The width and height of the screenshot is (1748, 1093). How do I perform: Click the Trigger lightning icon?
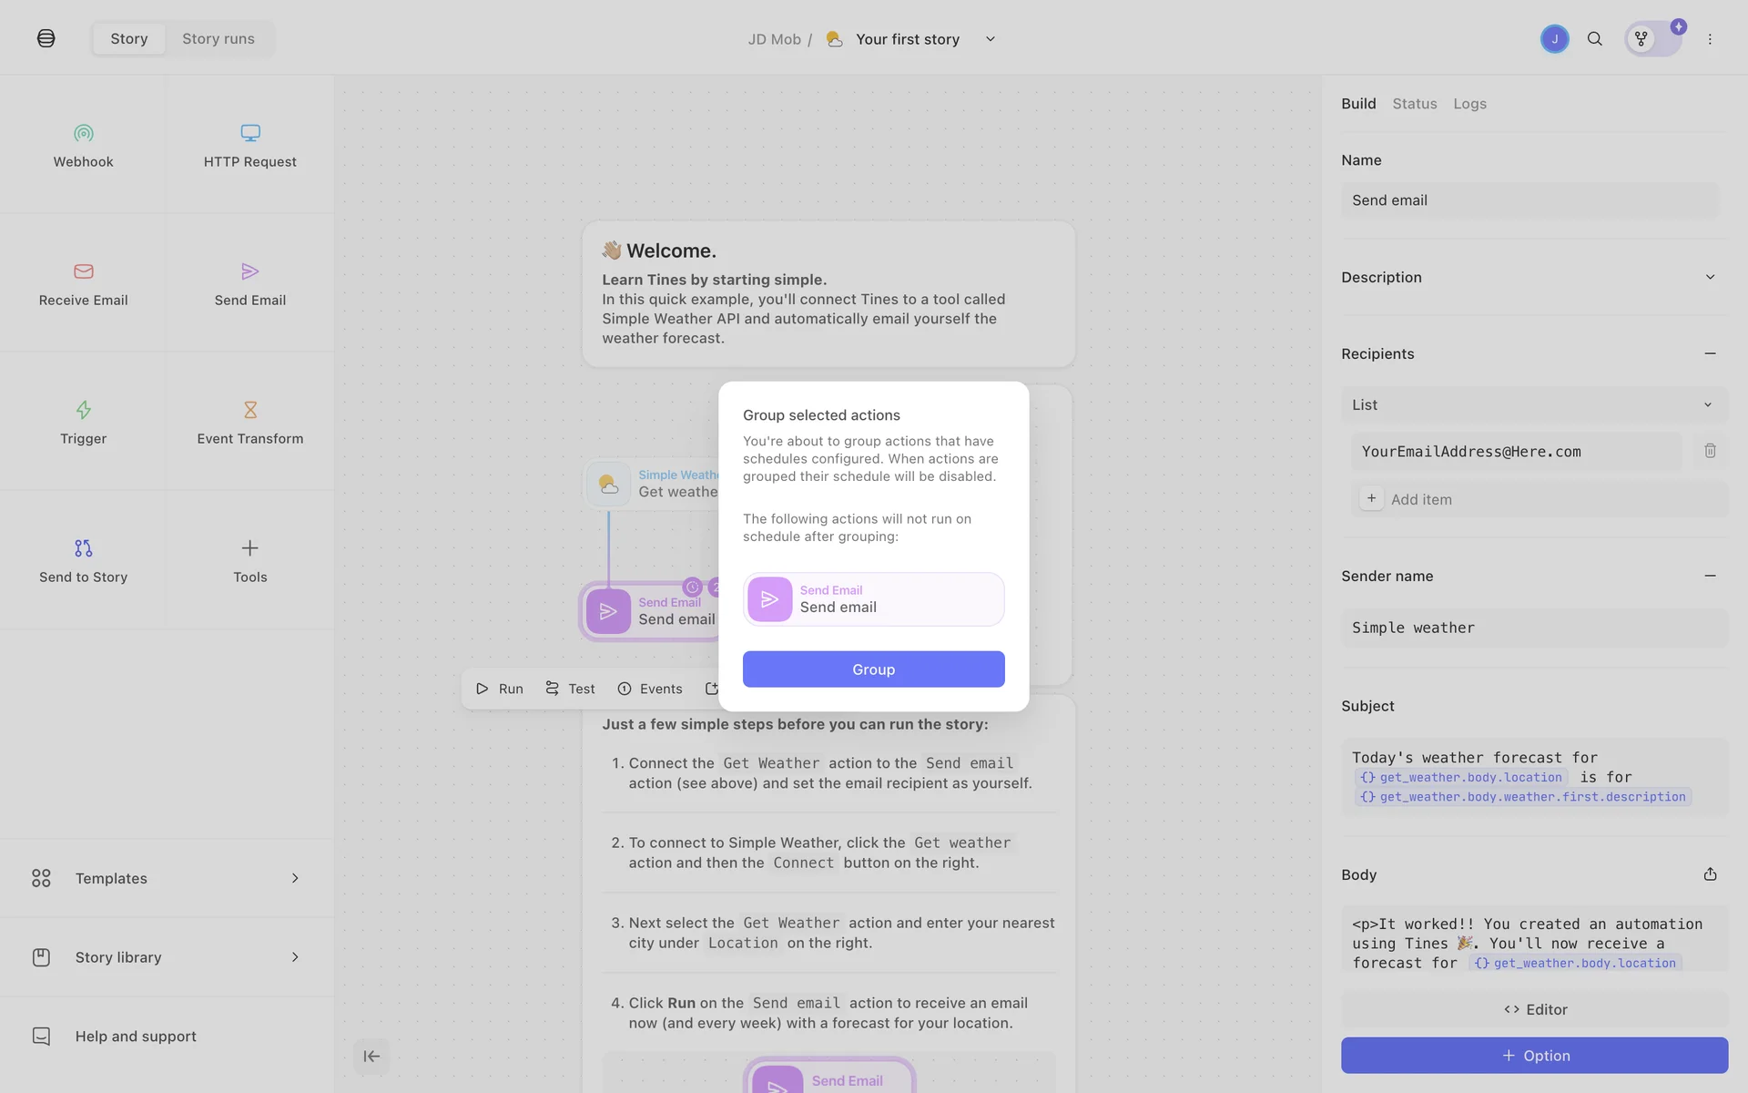(83, 410)
